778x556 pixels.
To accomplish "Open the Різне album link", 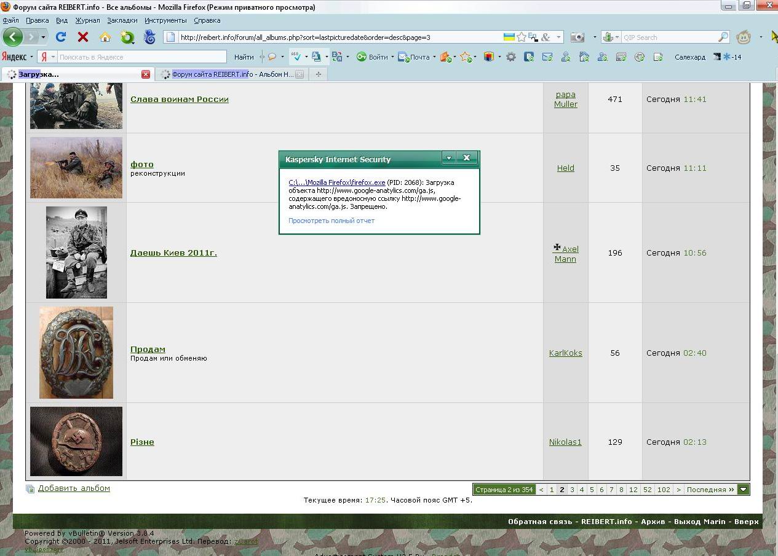I will click(x=142, y=442).
